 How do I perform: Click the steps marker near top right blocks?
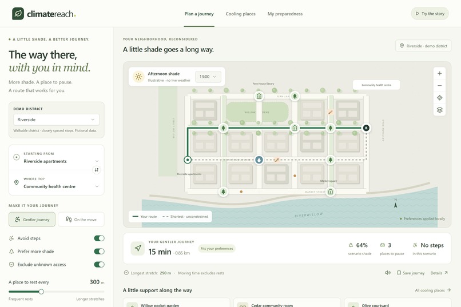coord(331,112)
